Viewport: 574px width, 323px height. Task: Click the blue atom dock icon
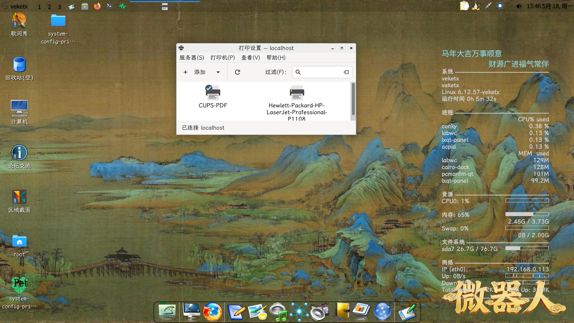[299, 312]
